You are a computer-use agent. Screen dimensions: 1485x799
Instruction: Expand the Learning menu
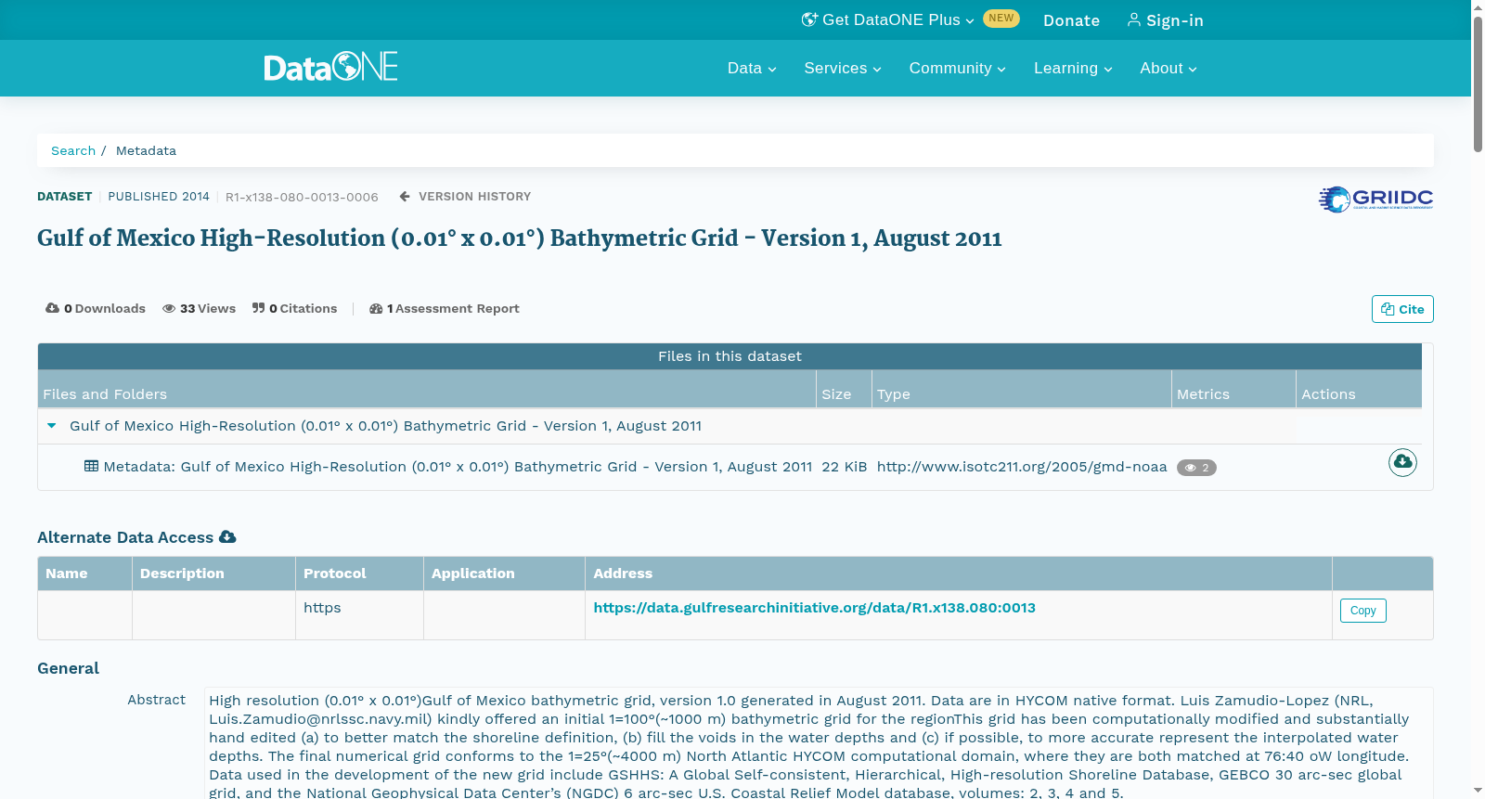tap(1073, 69)
